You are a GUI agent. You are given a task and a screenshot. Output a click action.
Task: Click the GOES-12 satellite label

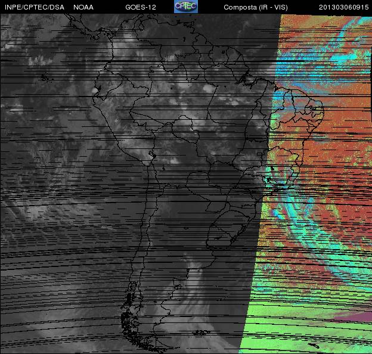tap(141, 7)
